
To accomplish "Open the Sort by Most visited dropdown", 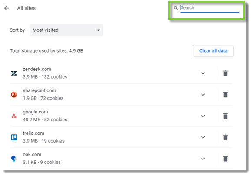I will 66,30.
